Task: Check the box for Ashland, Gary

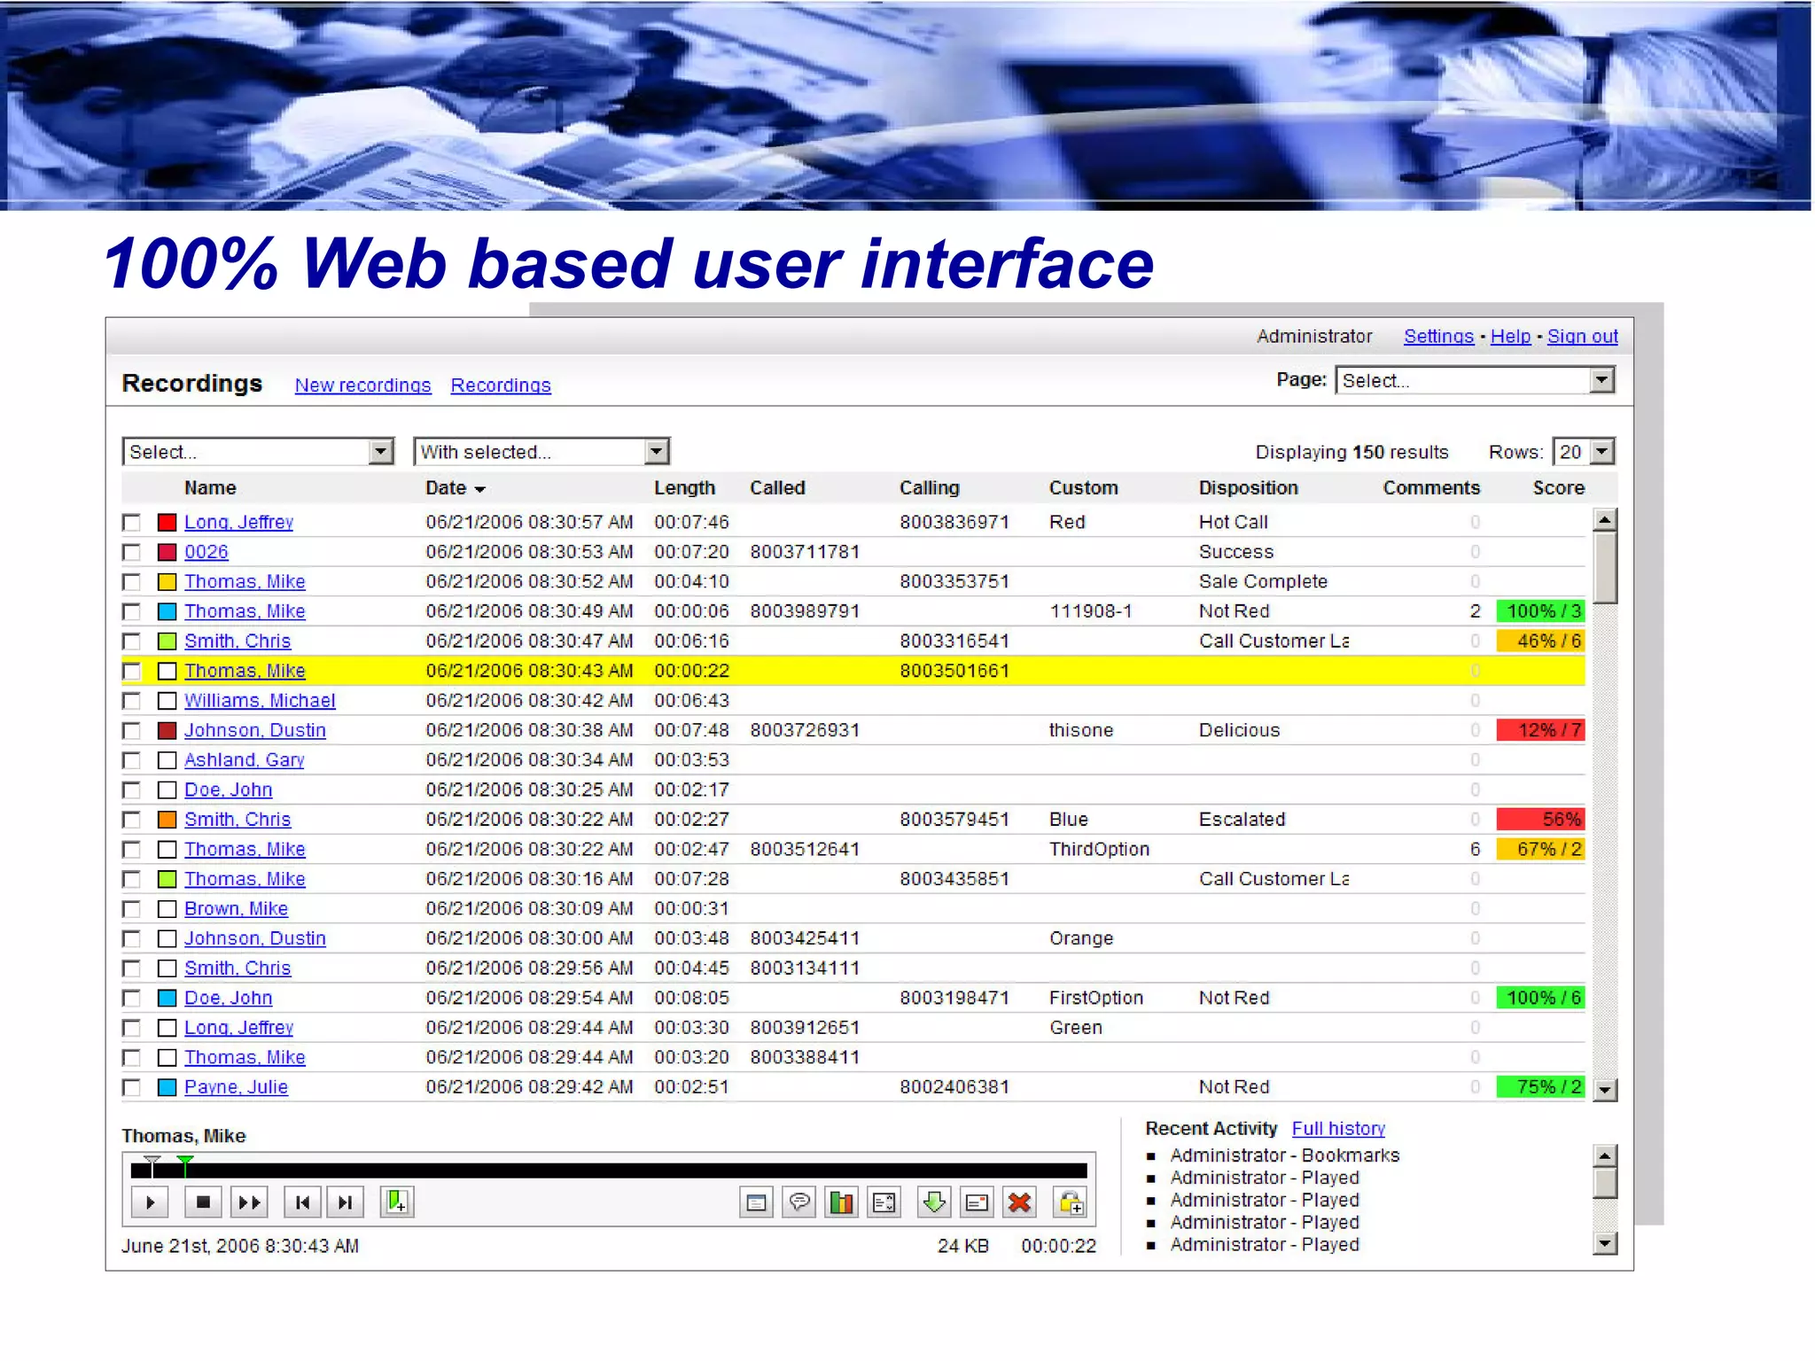Action: click(131, 760)
